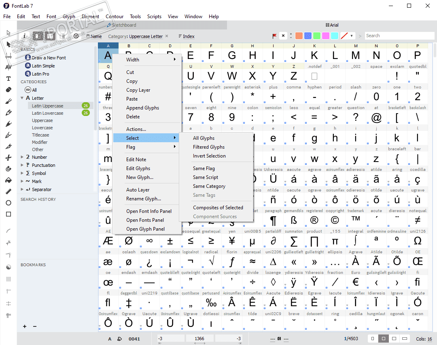Collapse the Letter category
Screen dimensions: 437x345
pos(22,98)
